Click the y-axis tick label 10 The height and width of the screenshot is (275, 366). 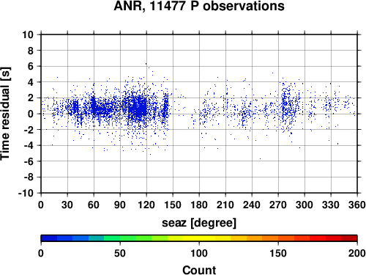[28, 34]
